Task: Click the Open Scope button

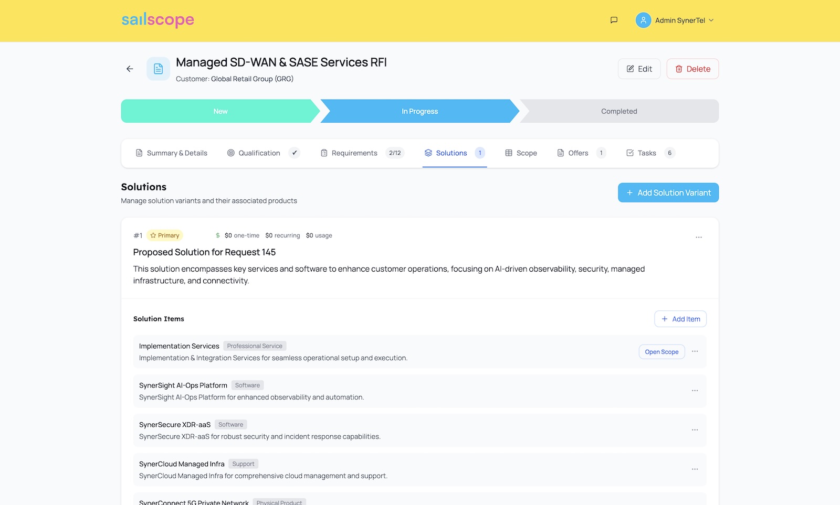Action: tap(661, 352)
